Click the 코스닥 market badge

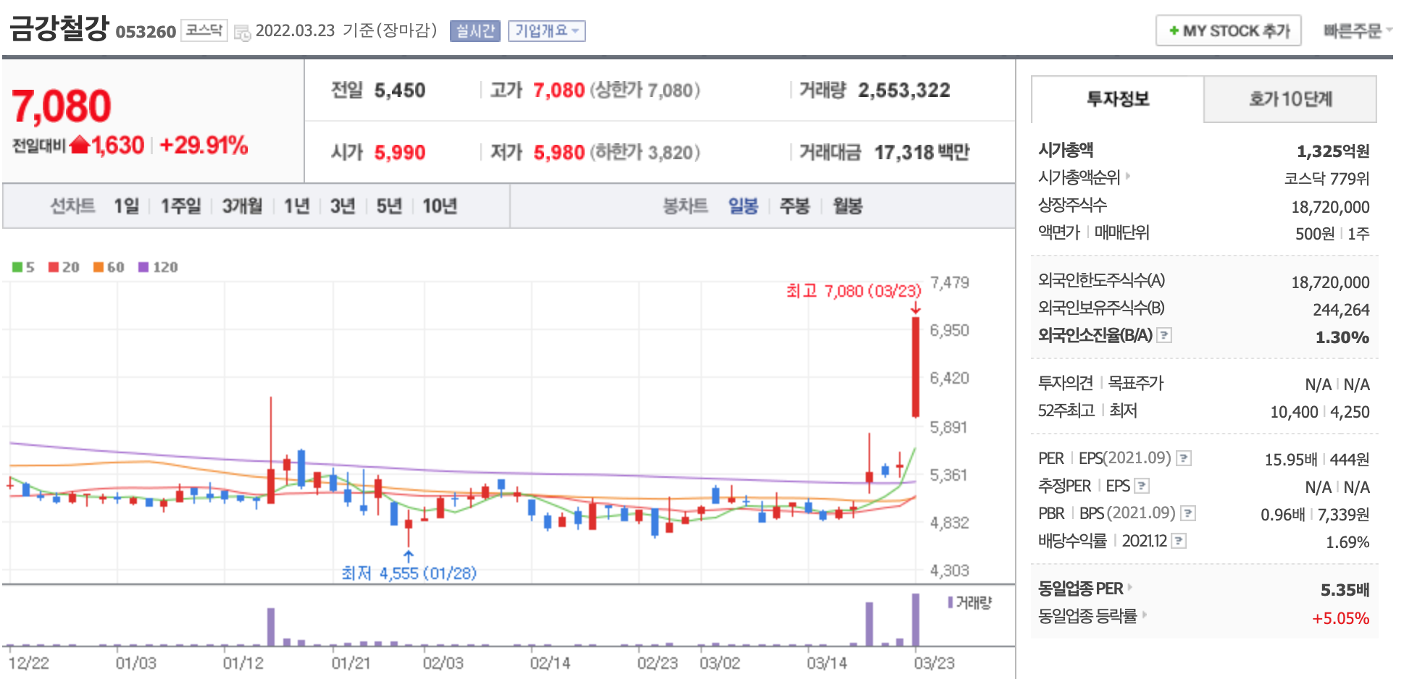204,30
